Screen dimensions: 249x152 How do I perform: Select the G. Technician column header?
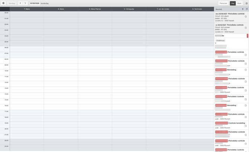197,9
